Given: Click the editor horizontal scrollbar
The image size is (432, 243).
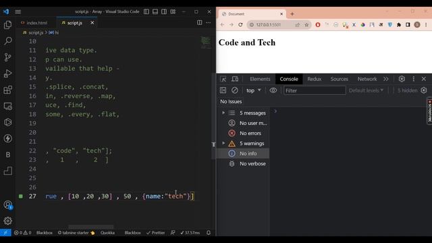Looking at the screenshot, I should point(91,227).
